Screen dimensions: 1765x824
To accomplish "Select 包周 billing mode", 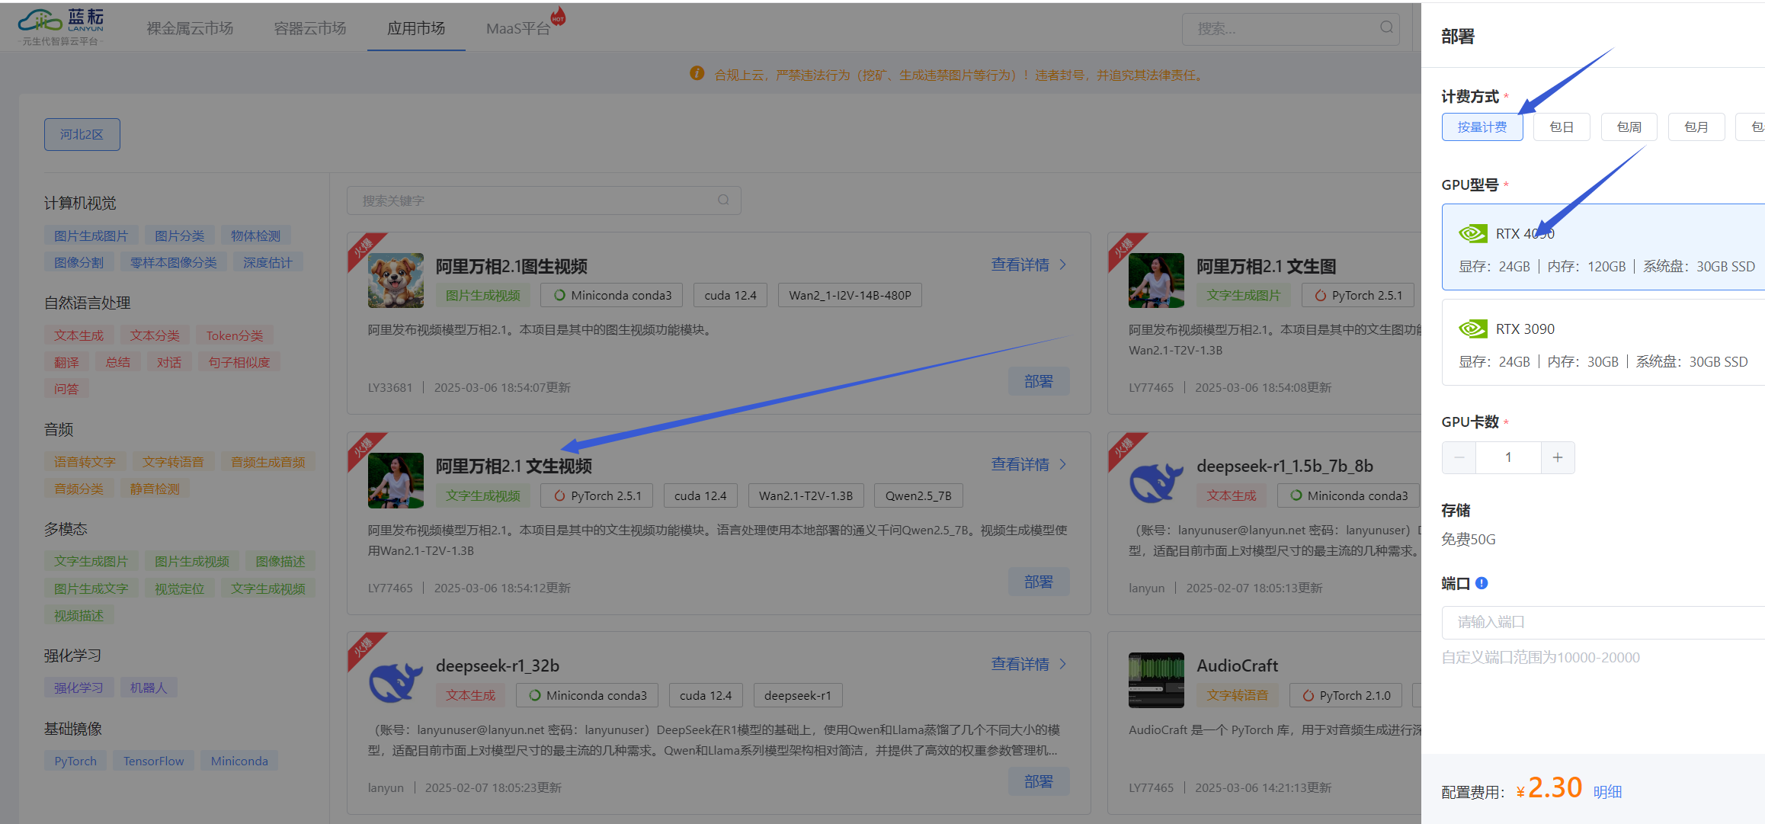I will point(1629,127).
